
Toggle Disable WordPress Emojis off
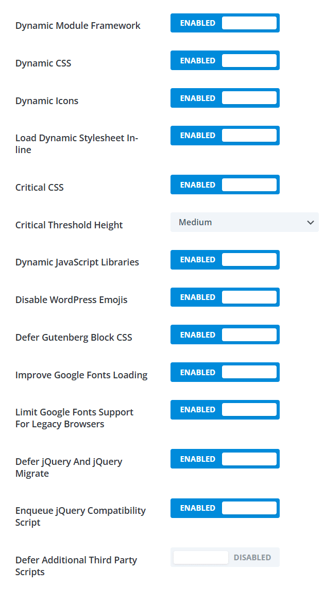(x=225, y=297)
